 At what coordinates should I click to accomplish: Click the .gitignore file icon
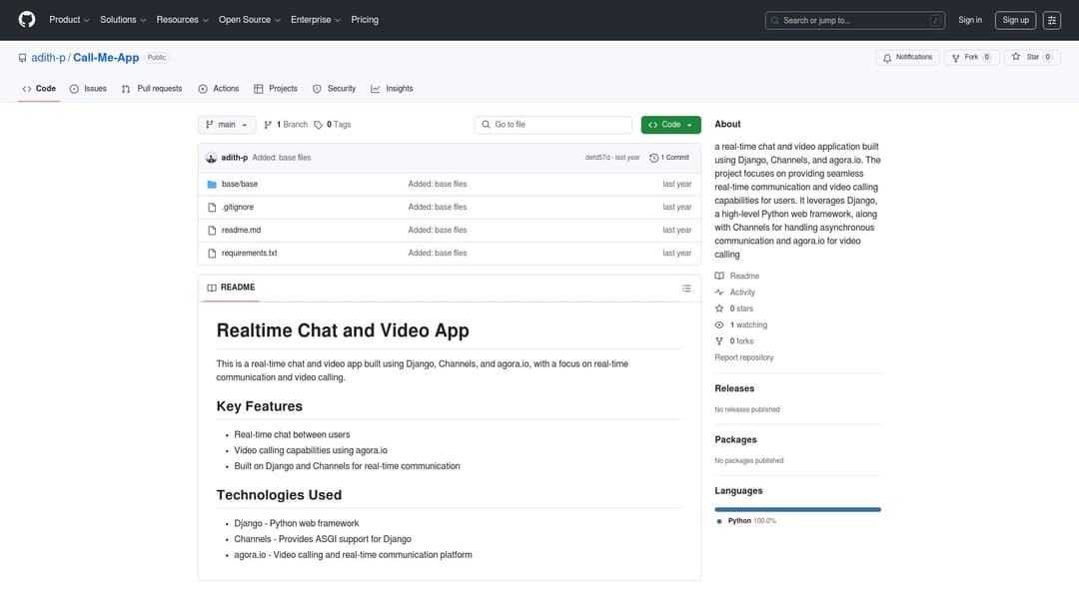pos(212,207)
